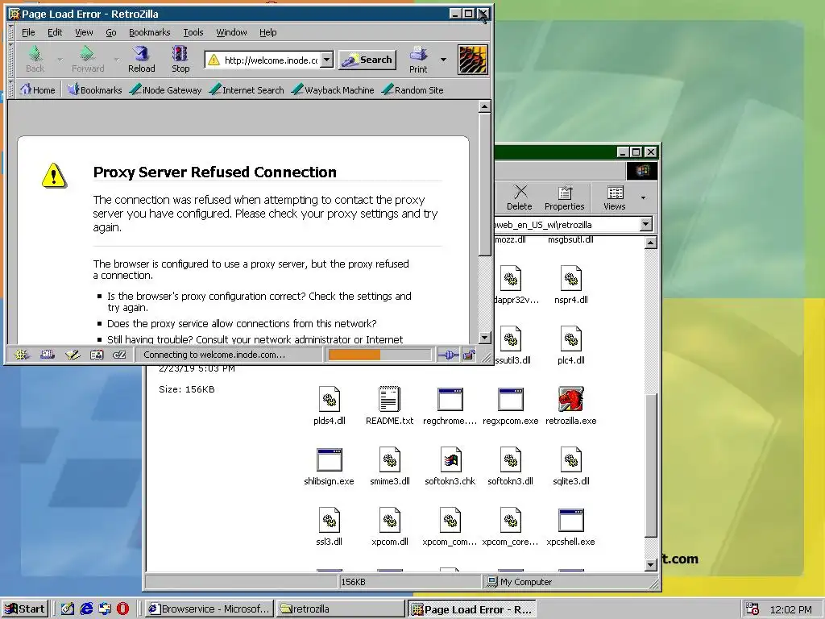Click the online/offline plug icon
This screenshot has height=619, width=825.
(x=448, y=355)
